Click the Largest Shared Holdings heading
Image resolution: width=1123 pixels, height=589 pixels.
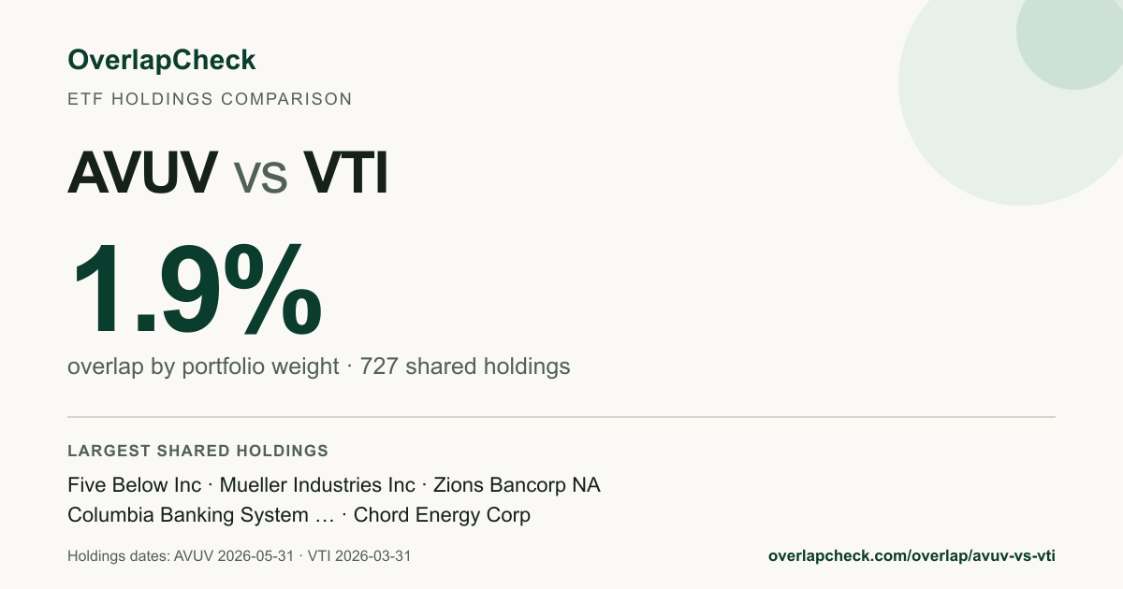197,451
